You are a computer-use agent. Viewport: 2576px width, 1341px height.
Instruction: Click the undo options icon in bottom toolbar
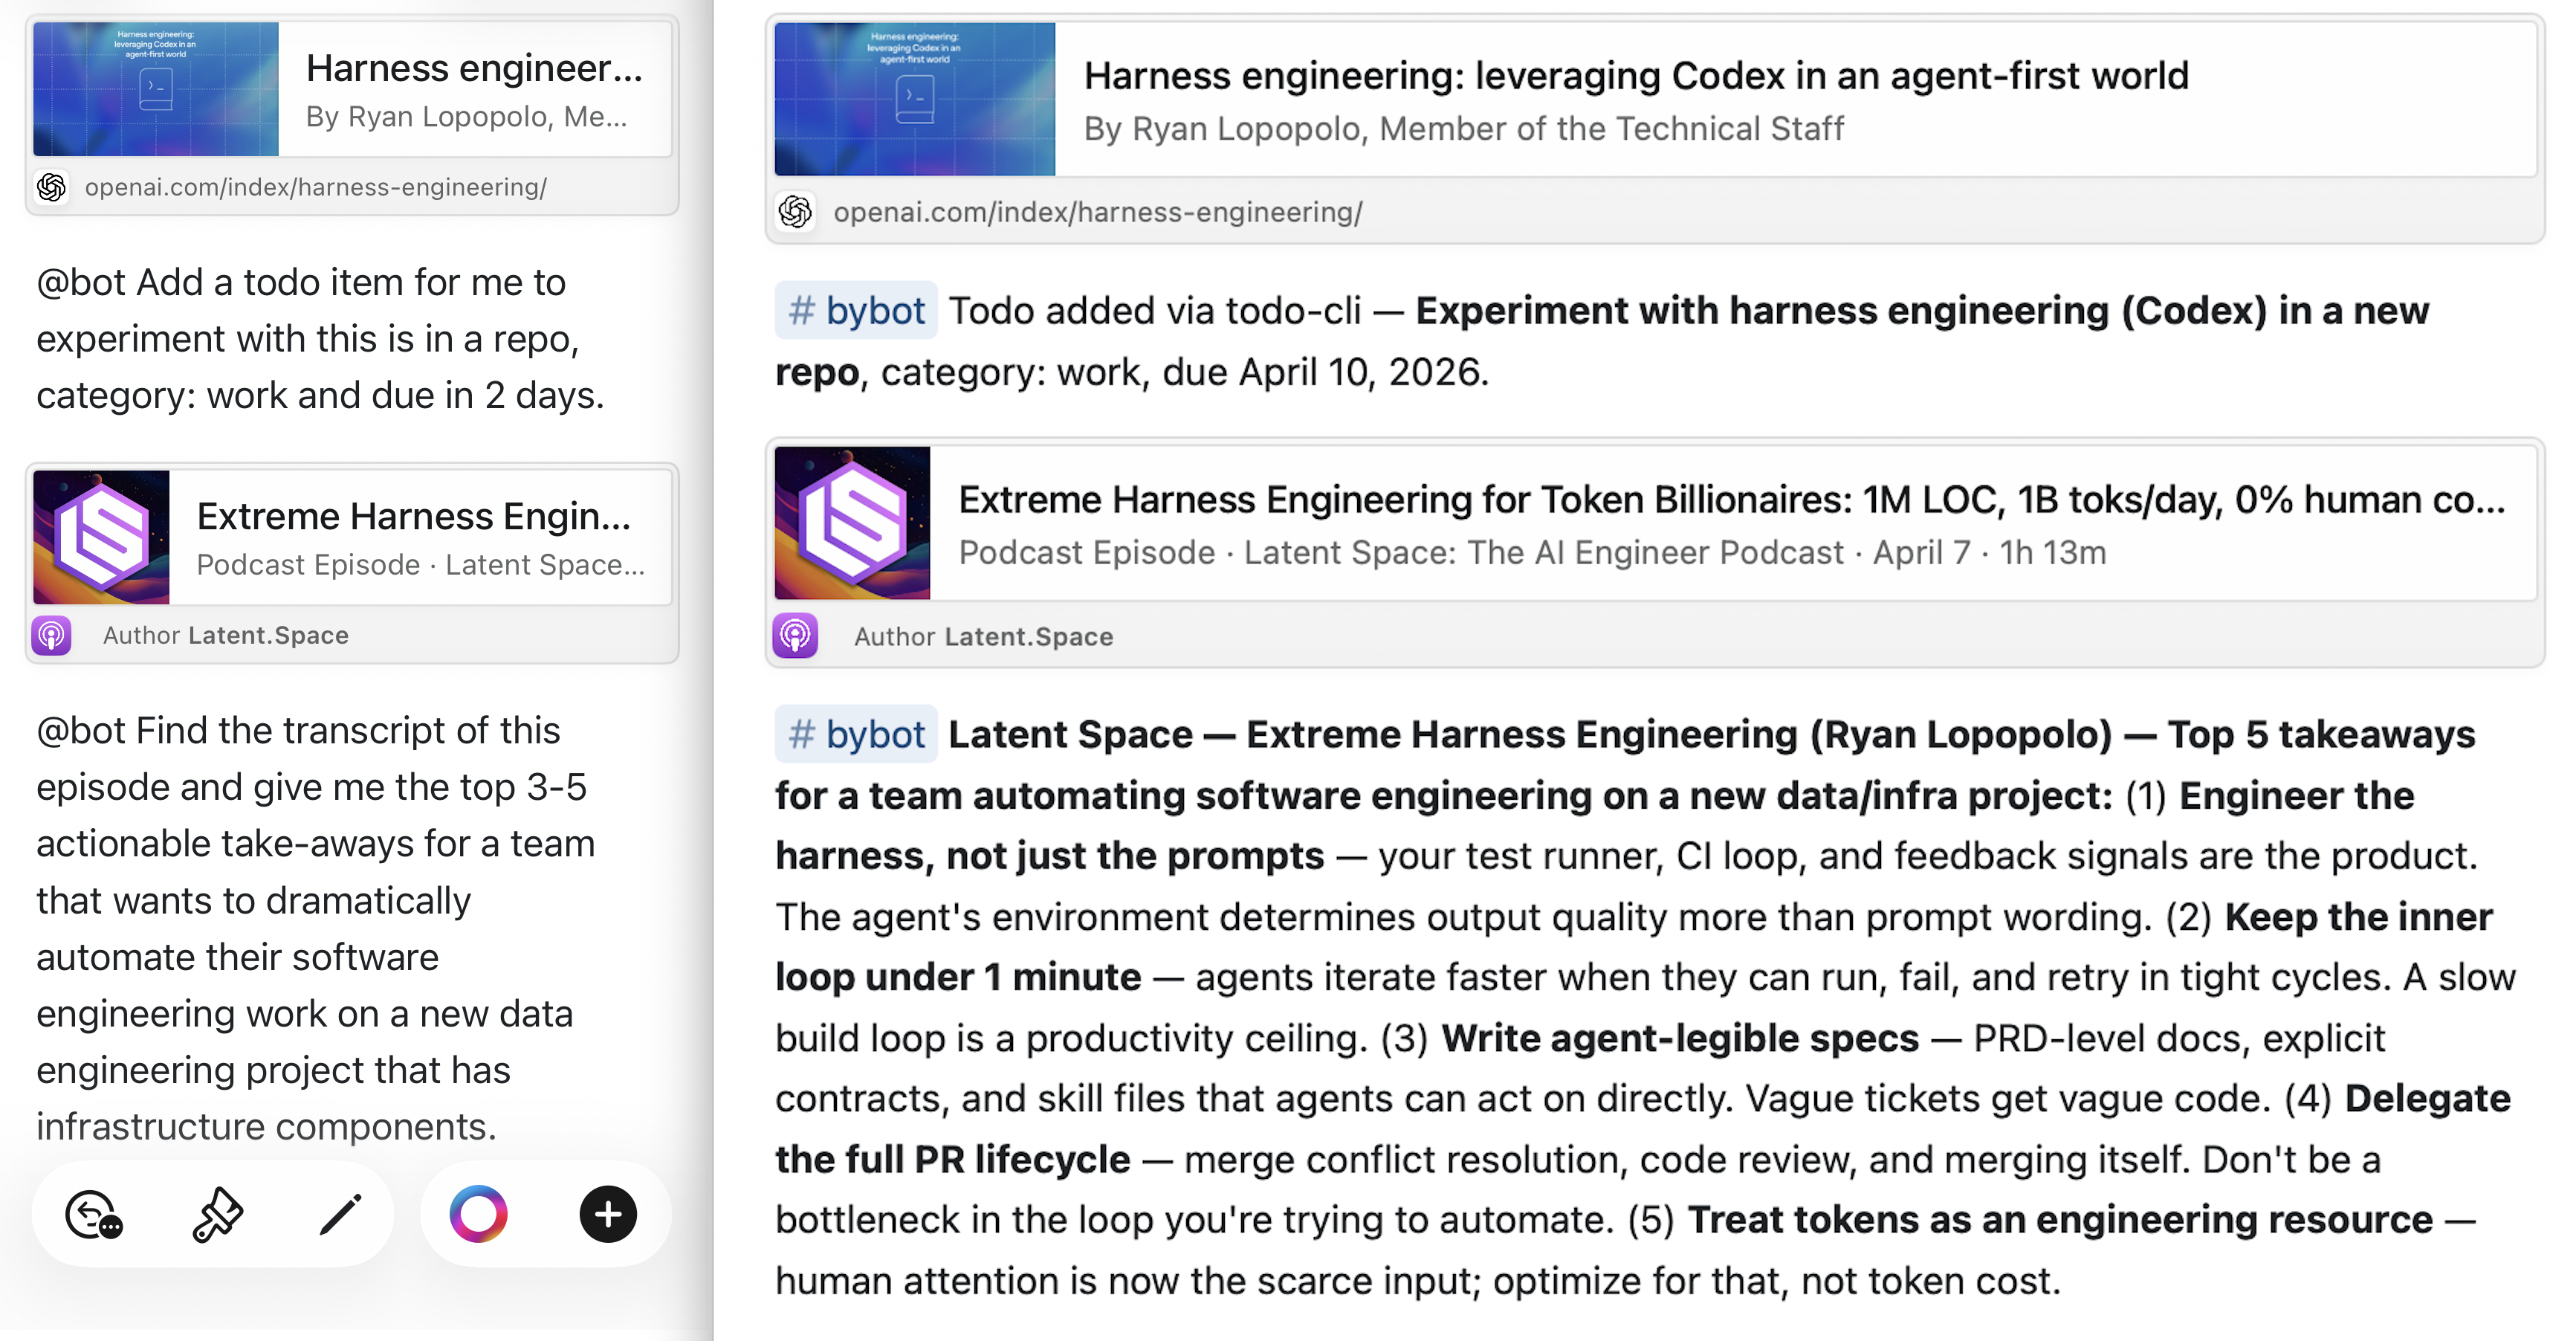tap(93, 1215)
